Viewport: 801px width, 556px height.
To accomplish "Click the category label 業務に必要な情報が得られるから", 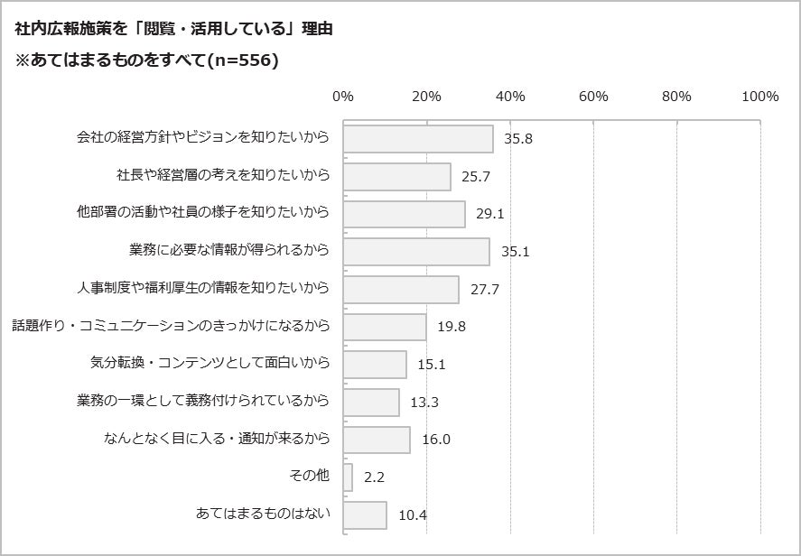I will (229, 250).
